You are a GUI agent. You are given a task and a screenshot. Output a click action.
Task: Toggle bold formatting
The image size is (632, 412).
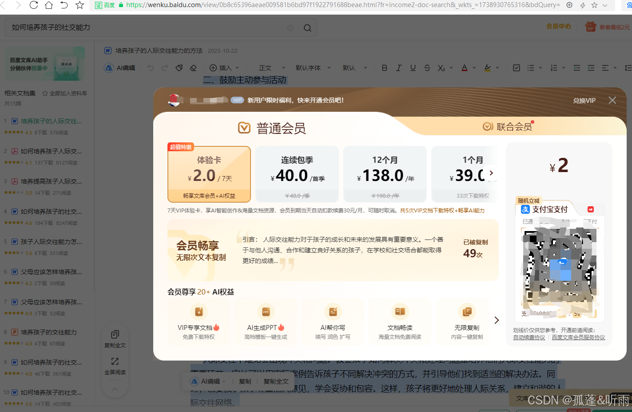pyautogui.click(x=385, y=68)
